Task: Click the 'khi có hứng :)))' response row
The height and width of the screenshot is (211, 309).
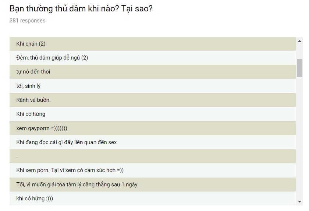Action: tap(153, 199)
